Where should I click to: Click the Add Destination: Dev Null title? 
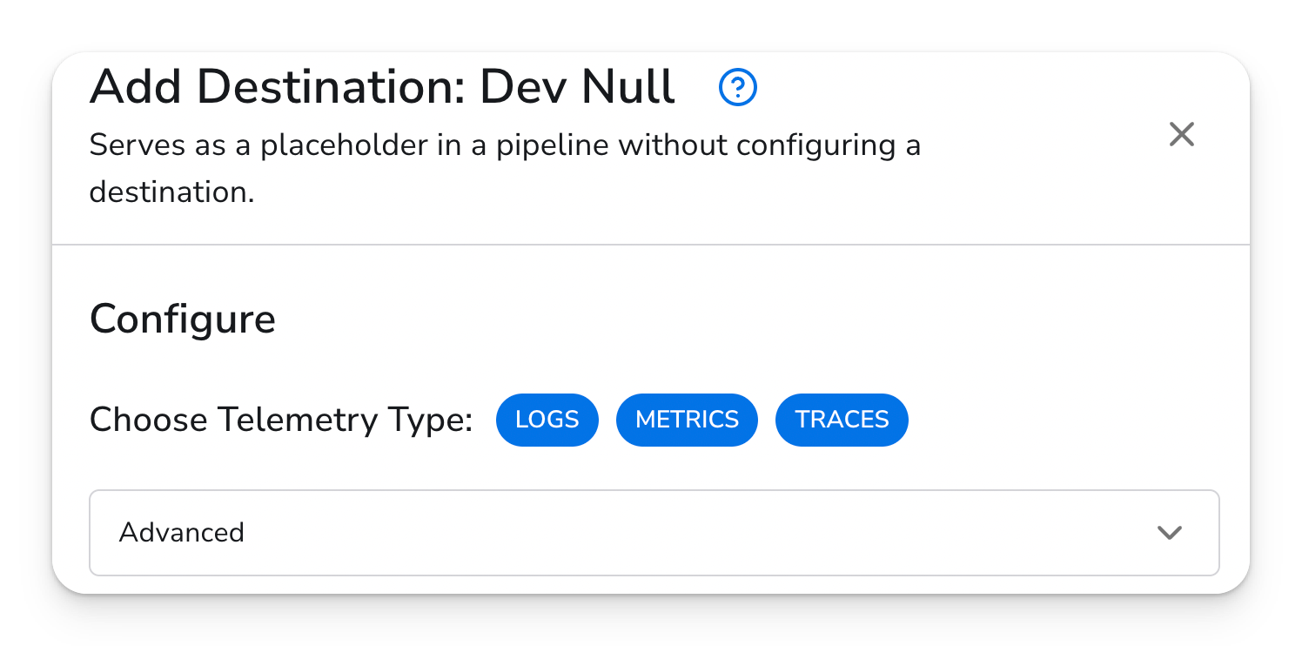381,87
